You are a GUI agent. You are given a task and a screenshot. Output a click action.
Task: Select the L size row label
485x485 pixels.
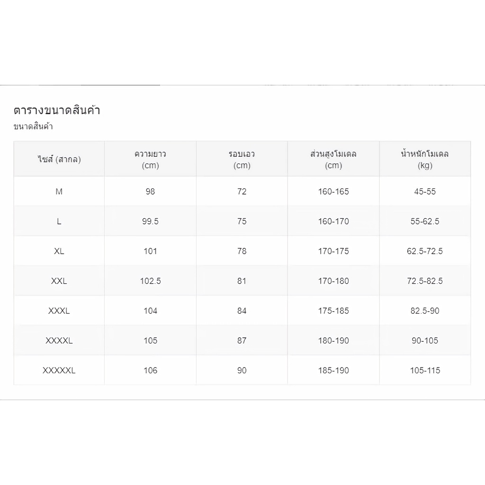click(x=59, y=222)
